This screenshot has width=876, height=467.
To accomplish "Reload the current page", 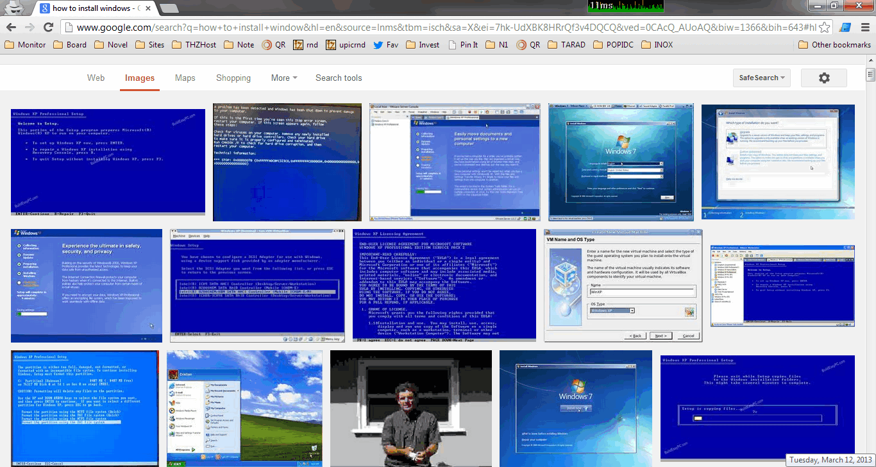I will point(48,27).
